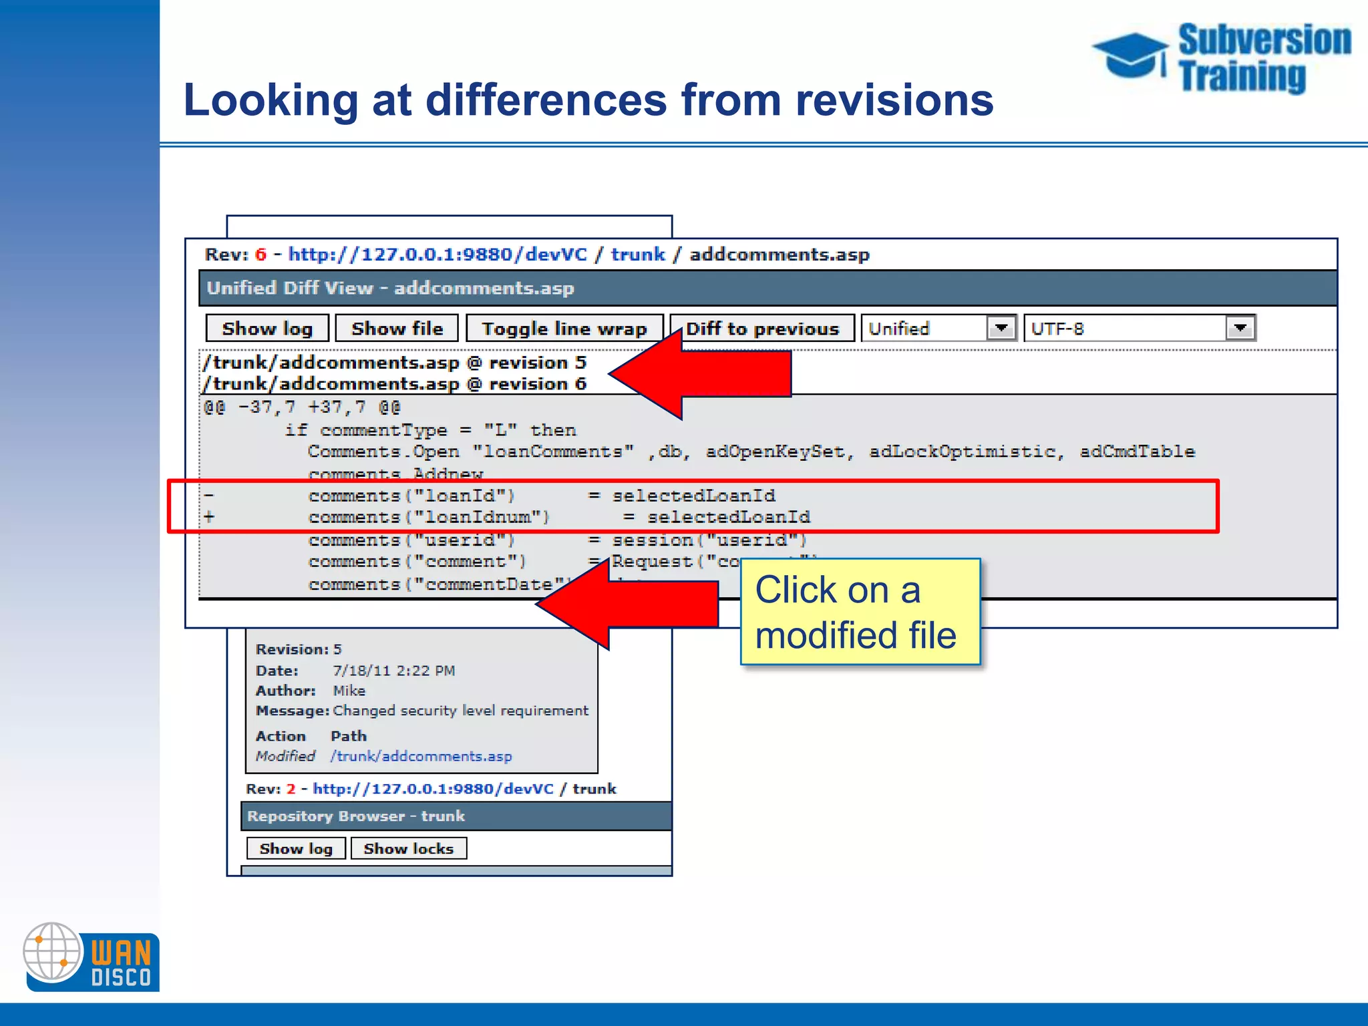
Task: Open the /trunk/addcomments.asp modified path link
Action: click(x=421, y=756)
